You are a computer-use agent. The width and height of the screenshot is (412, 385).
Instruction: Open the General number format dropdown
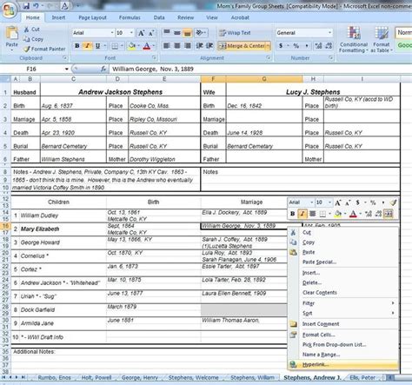[x=329, y=33]
